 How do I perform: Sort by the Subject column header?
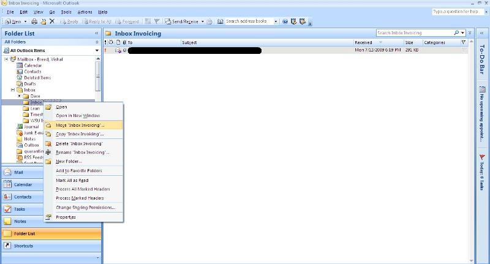point(267,42)
